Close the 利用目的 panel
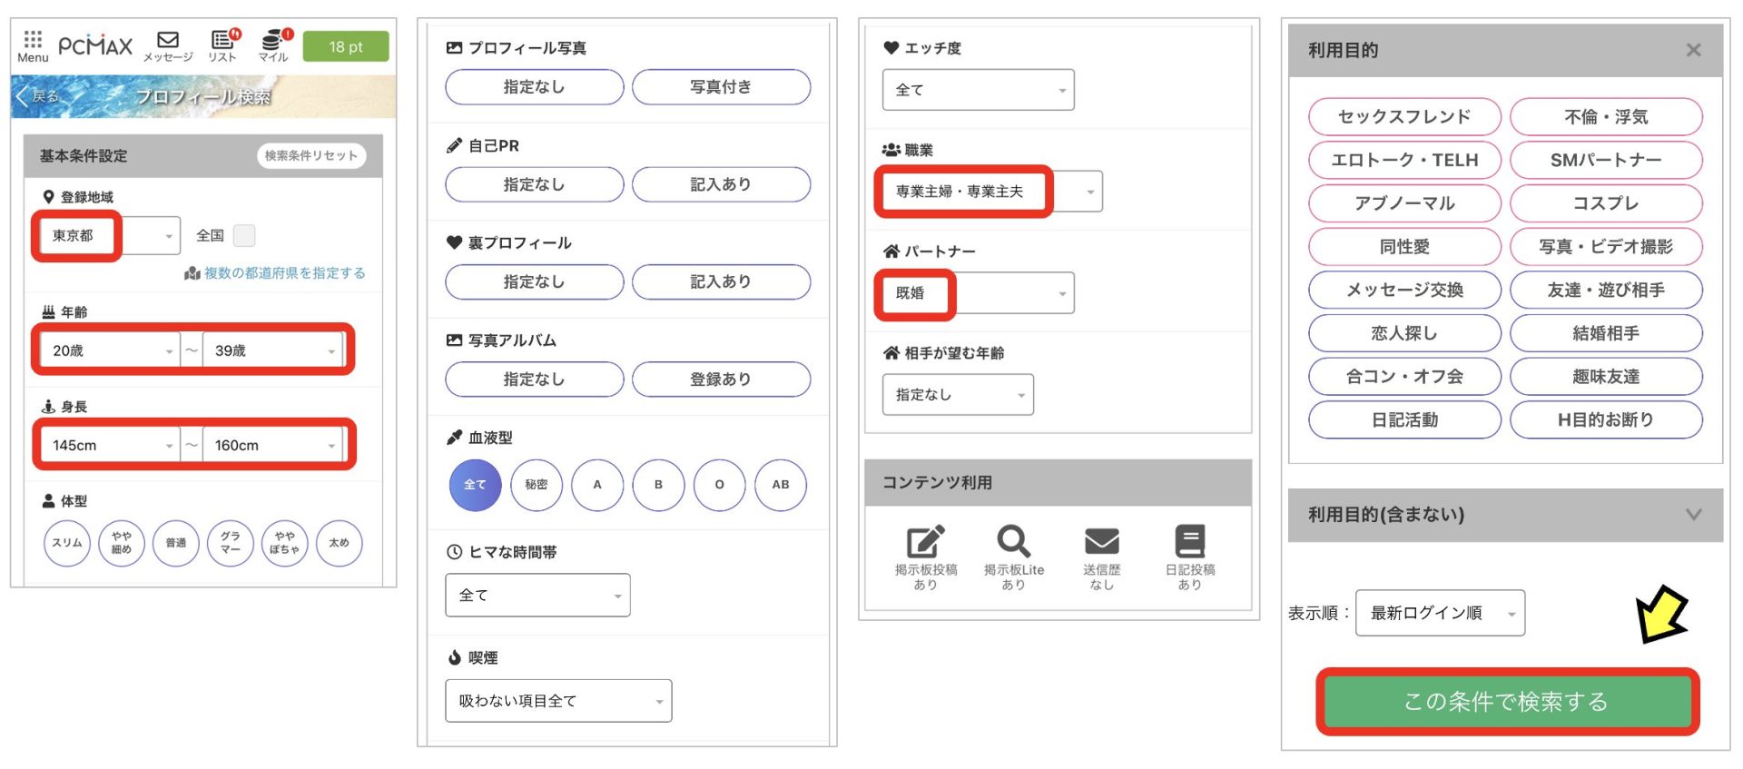 point(1692,51)
